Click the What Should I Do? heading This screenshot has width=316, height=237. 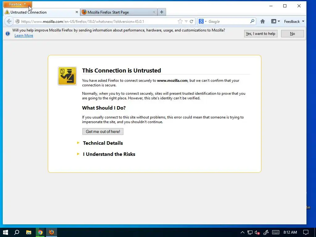point(104,108)
